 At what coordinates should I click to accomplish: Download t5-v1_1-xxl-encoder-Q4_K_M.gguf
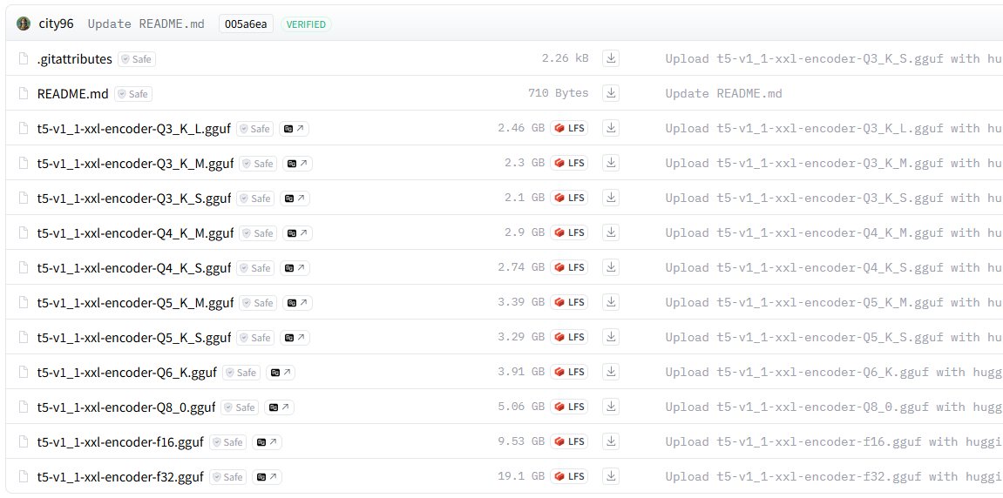[611, 232]
